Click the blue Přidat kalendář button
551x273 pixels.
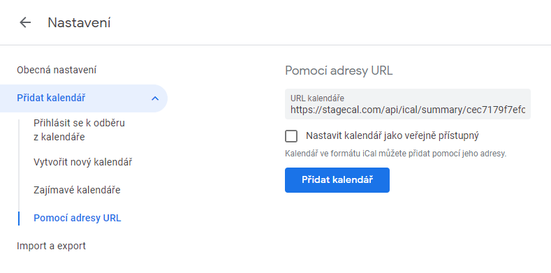click(337, 180)
